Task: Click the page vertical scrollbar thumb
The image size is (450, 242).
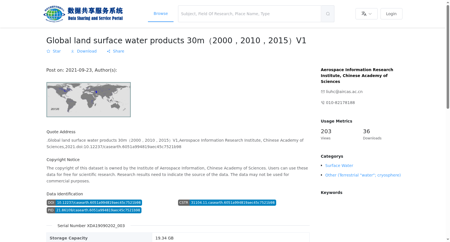Action: [448, 57]
